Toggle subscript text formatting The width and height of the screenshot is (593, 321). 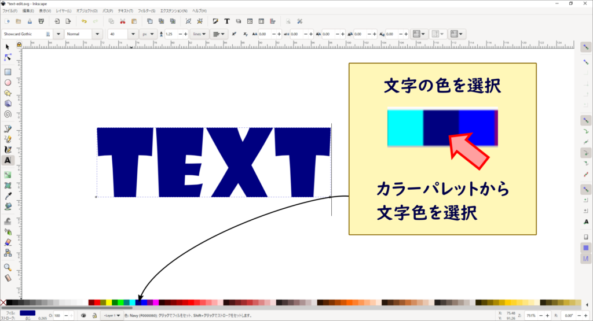(245, 34)
